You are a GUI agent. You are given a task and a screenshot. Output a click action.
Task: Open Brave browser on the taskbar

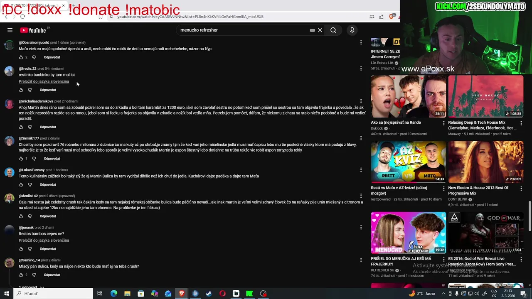coord(182,294)
